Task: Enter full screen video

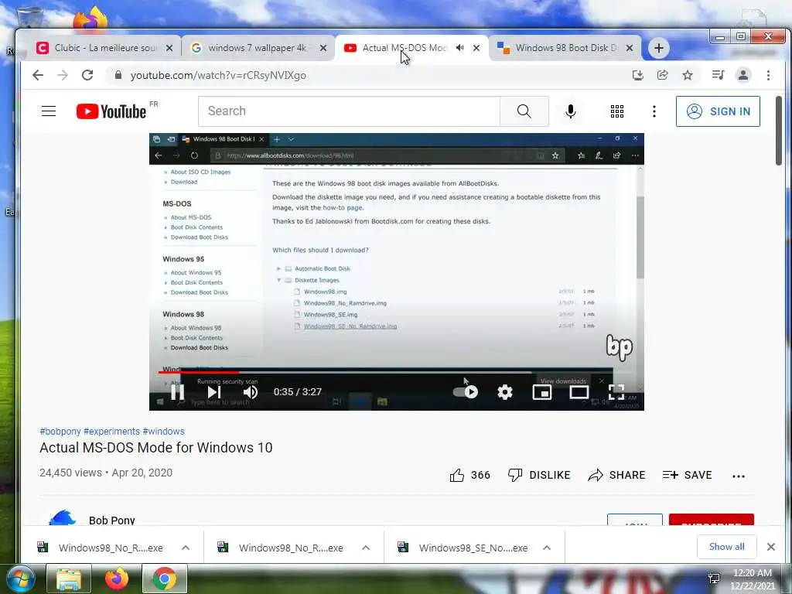Action: (616, 392)
